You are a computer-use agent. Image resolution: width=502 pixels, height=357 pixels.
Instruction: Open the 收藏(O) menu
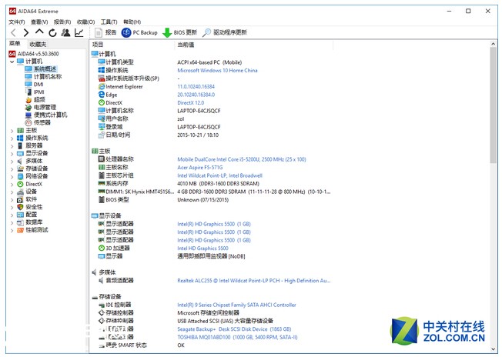pos(85,22)
